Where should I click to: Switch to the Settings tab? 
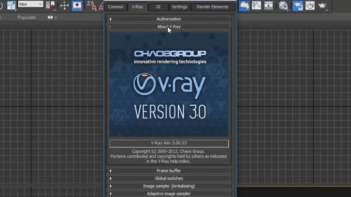point(180,7)
